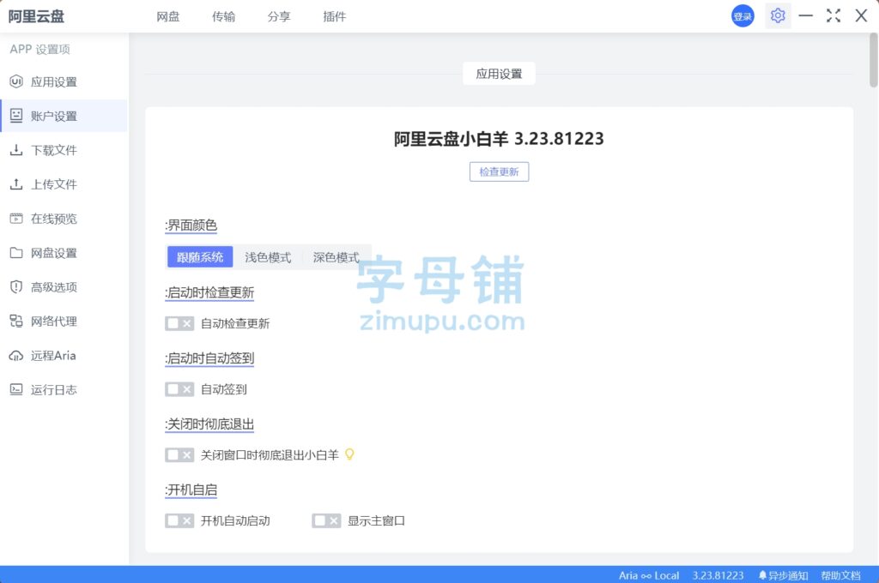
Task: Click the 检查更新 button
Action: (499, 172)
